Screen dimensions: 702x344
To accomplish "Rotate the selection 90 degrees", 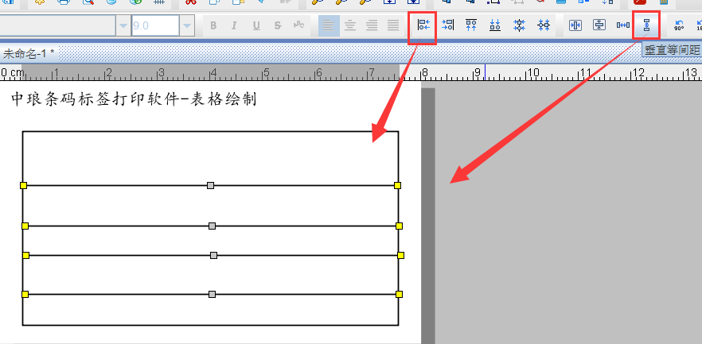I will coord(679,25).
